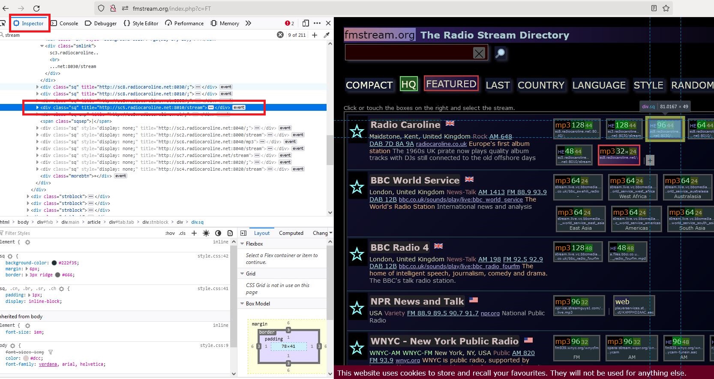714x379 pixels.
Task: Click the favourite star for BBC Radio 4
Action: [357, 254]
